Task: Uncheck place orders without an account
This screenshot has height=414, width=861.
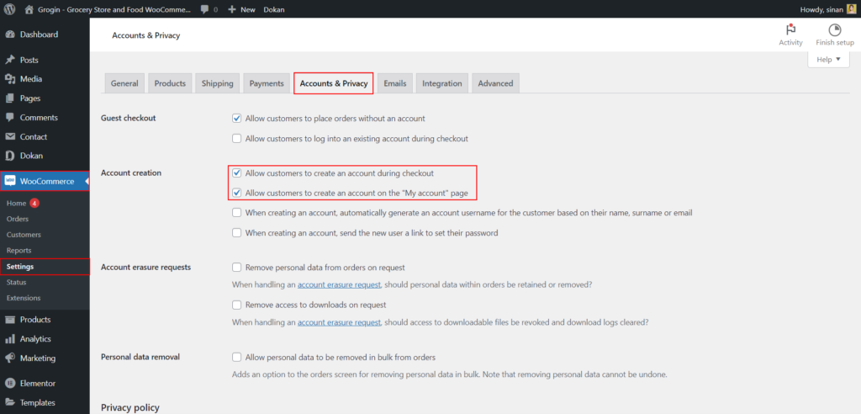Action: [x=236, y=118]
